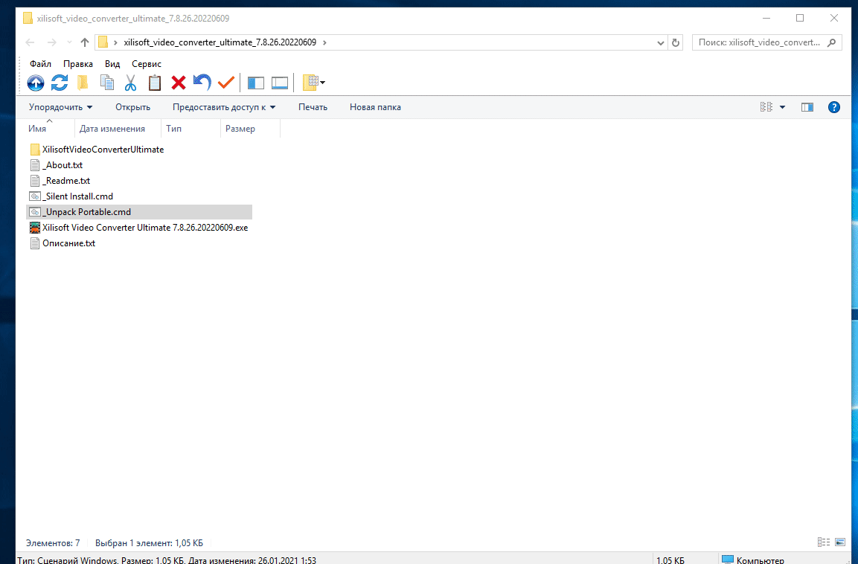Click the magnifier search icon

(832, 42)
